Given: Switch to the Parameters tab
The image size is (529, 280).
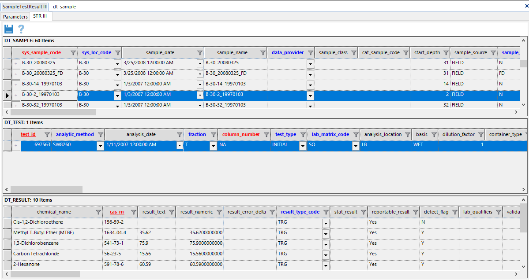Looking at the screenshot, I should (x=15, y=17).
